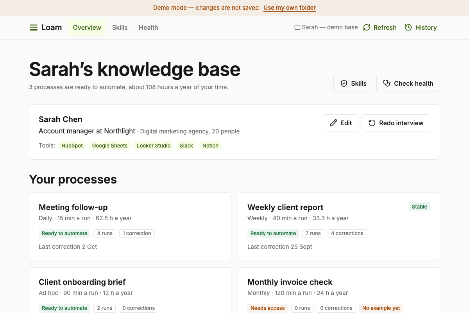Click the Your processes heading
Image resolution: width=469 pixels, height=313 pixels.
(73, 179)
